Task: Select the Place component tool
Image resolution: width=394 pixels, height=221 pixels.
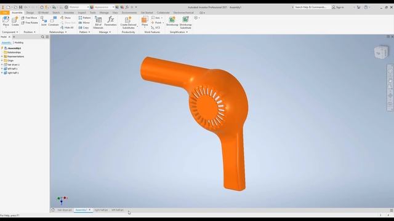Action: click(6, 21)
